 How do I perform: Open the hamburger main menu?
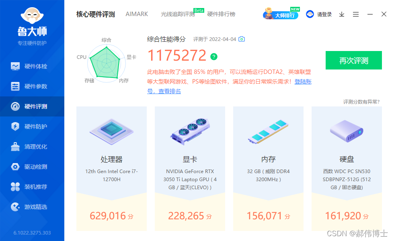(x=356, y=14)
